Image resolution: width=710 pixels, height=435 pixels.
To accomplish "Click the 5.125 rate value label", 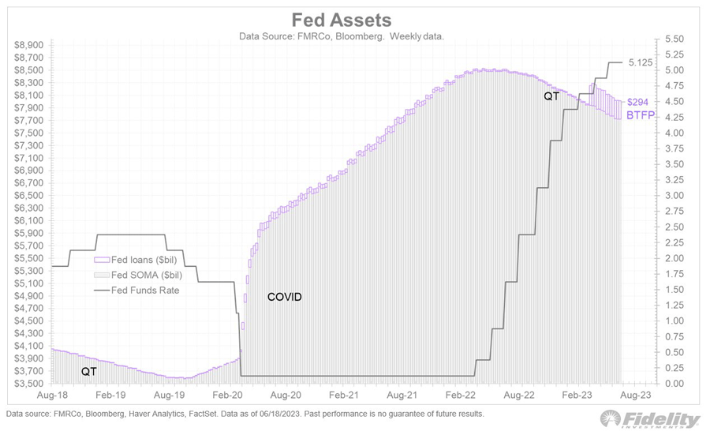I will tap(639, 62).
